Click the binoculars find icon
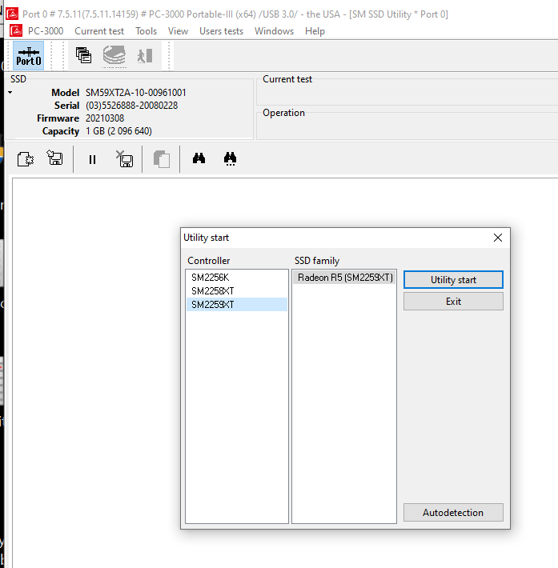 click(x=199, y=158)
